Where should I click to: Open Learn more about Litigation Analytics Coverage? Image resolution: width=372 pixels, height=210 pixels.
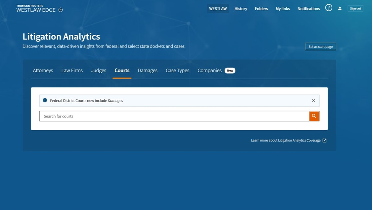(286, 140)
